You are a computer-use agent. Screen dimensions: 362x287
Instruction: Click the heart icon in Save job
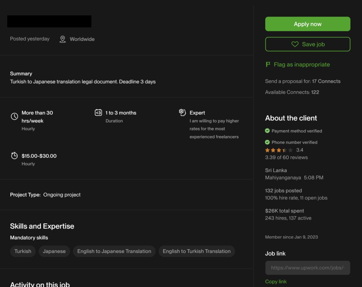pyautogui.click(x=295, y=44)
